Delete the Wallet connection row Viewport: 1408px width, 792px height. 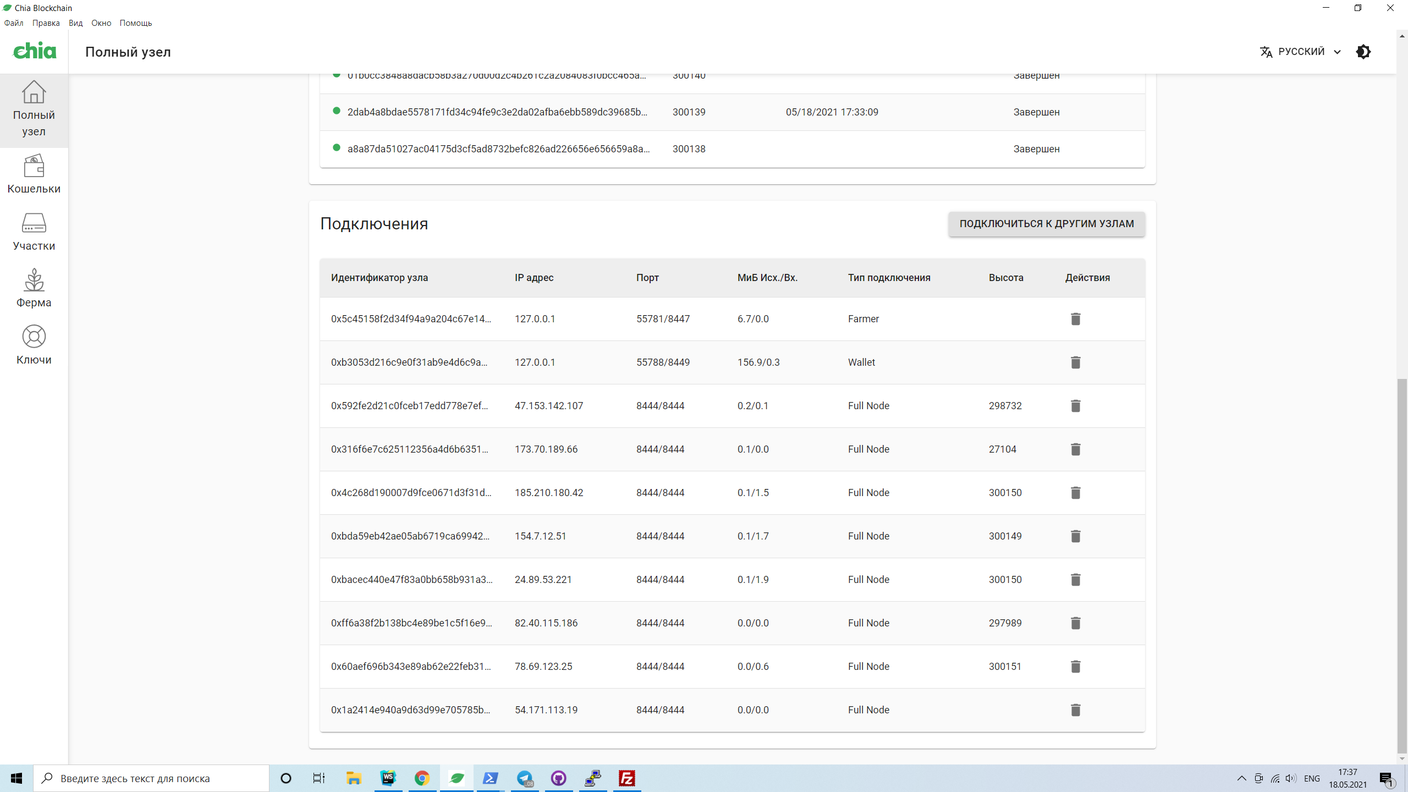click(x=1076, y=362)
